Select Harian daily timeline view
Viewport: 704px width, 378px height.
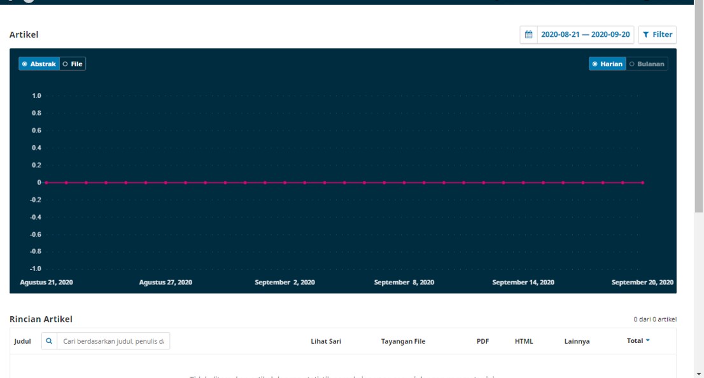[x=607, y=64]
